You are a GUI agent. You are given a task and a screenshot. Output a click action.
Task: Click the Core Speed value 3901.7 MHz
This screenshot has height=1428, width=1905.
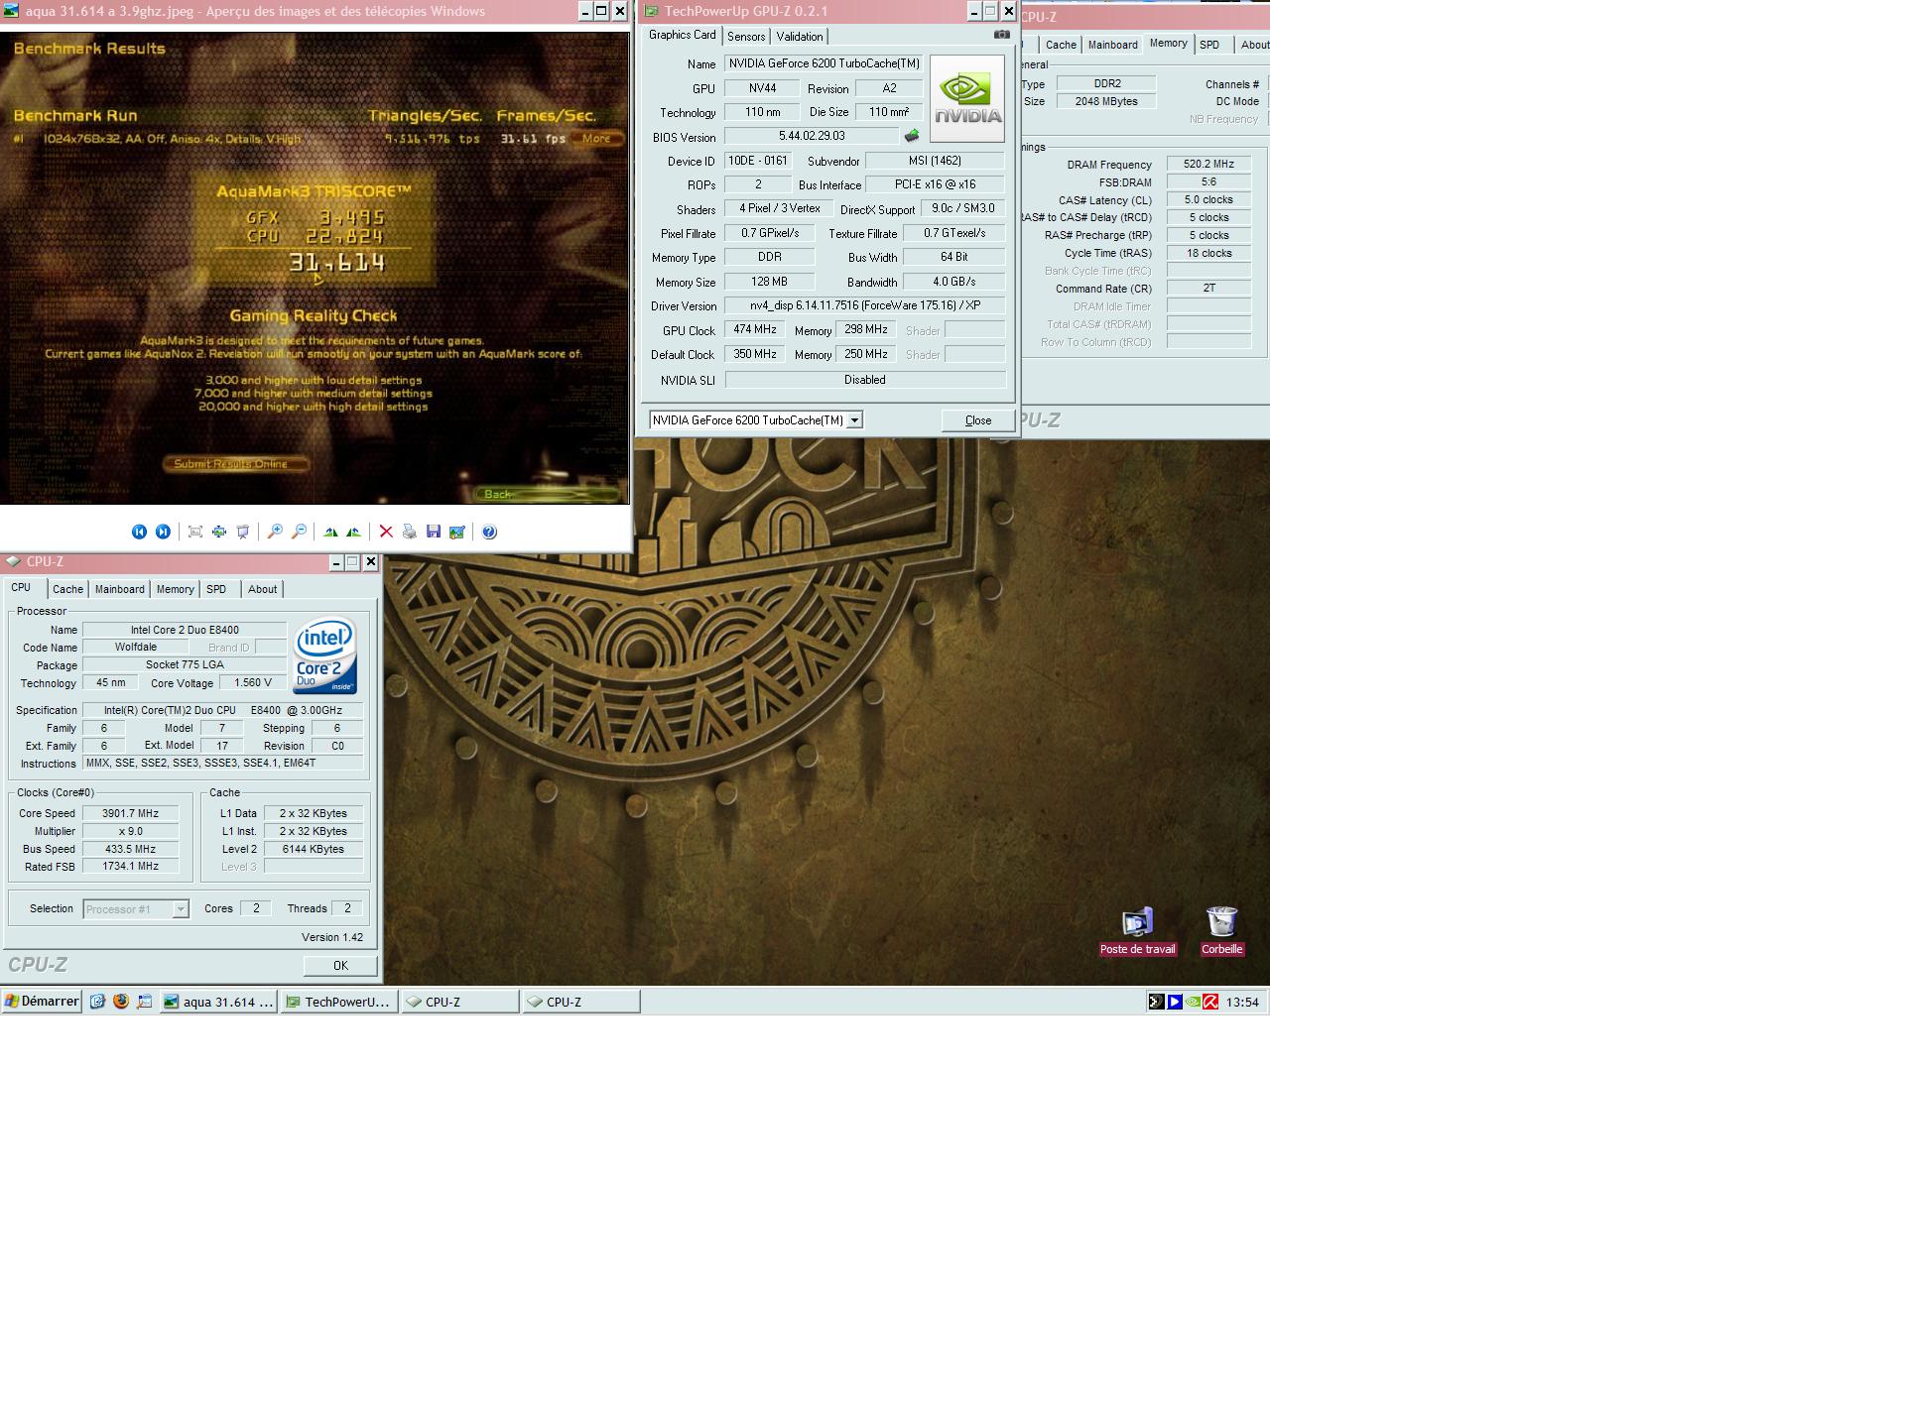[x=130, y=813]
